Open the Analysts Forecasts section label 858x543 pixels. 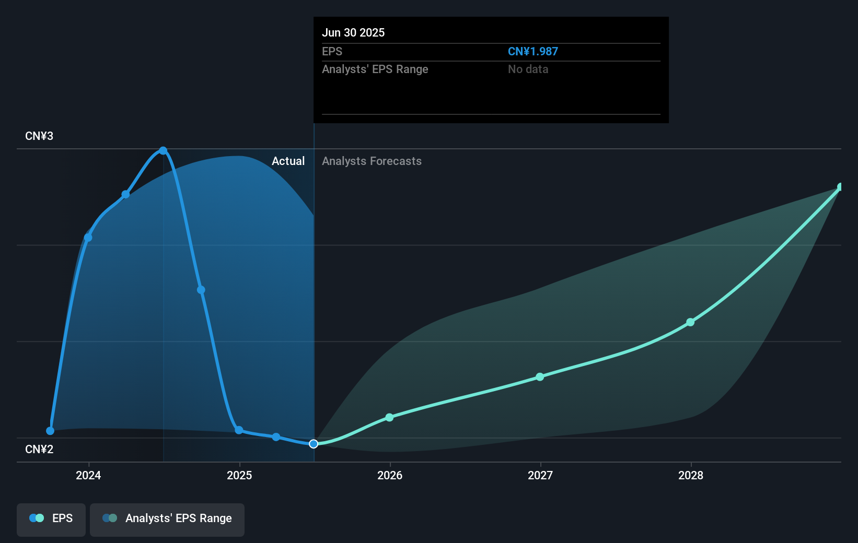pos(372,161)
